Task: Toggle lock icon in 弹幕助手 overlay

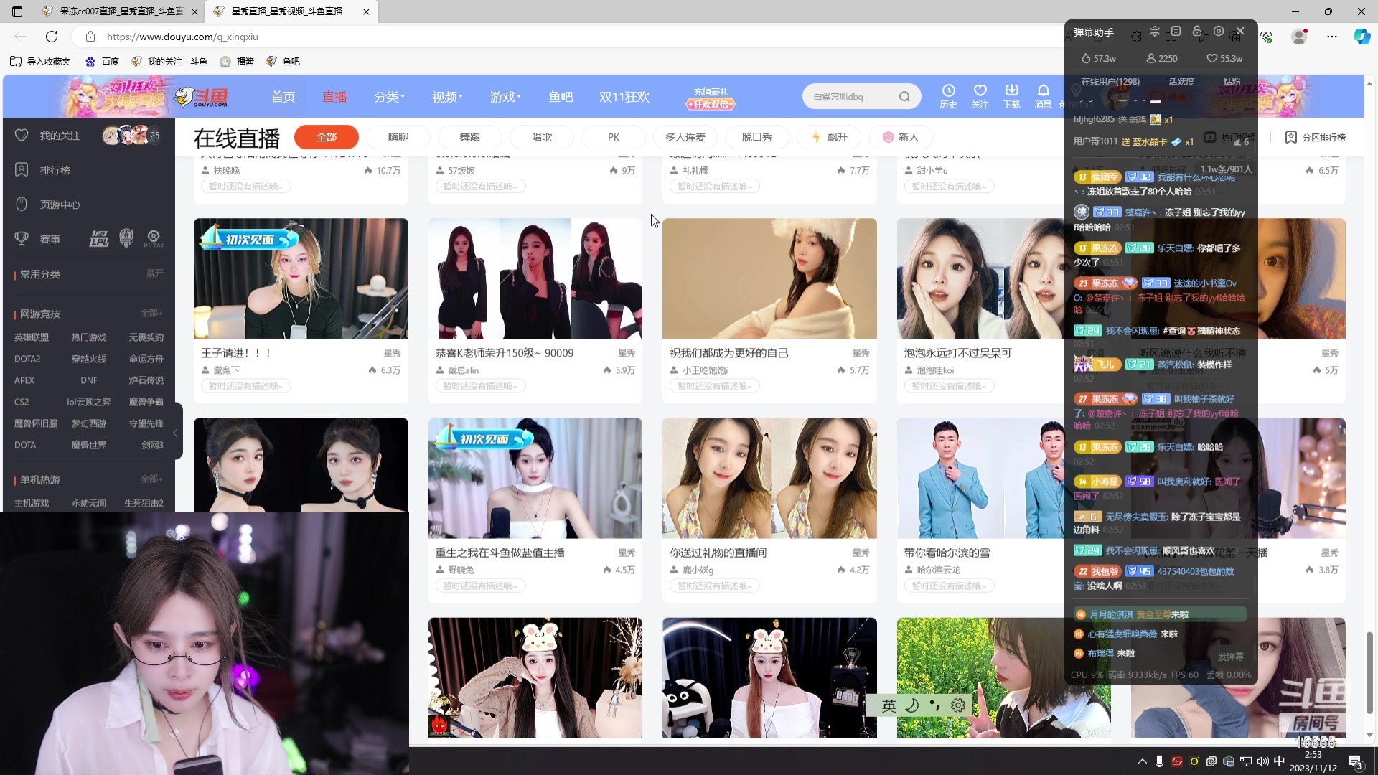Action: pyautogui.click(x=1196, y=32)
